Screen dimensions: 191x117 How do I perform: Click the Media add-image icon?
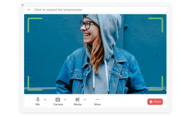point(77,100)
